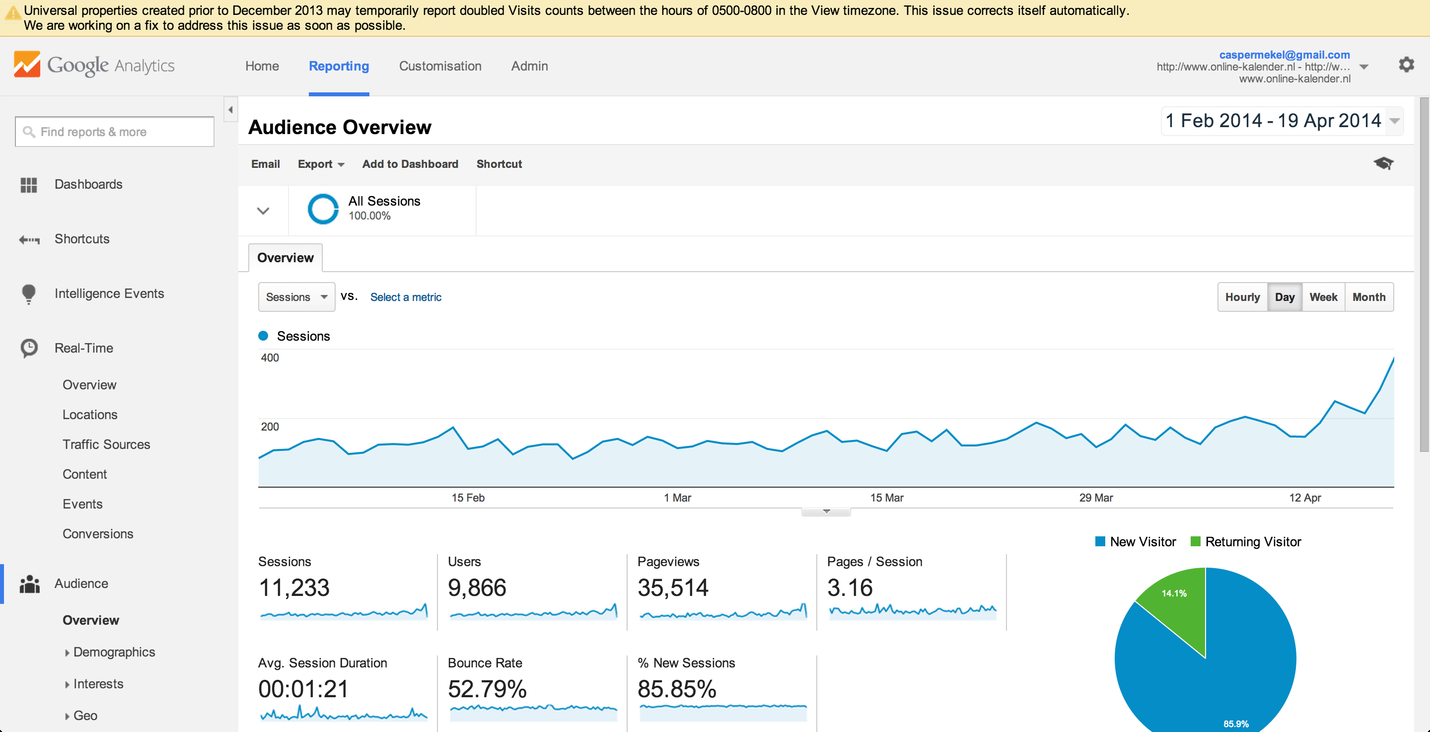Open Real-Time Locations
Screen dimensions: 1430x732
(x=90, y=415)
